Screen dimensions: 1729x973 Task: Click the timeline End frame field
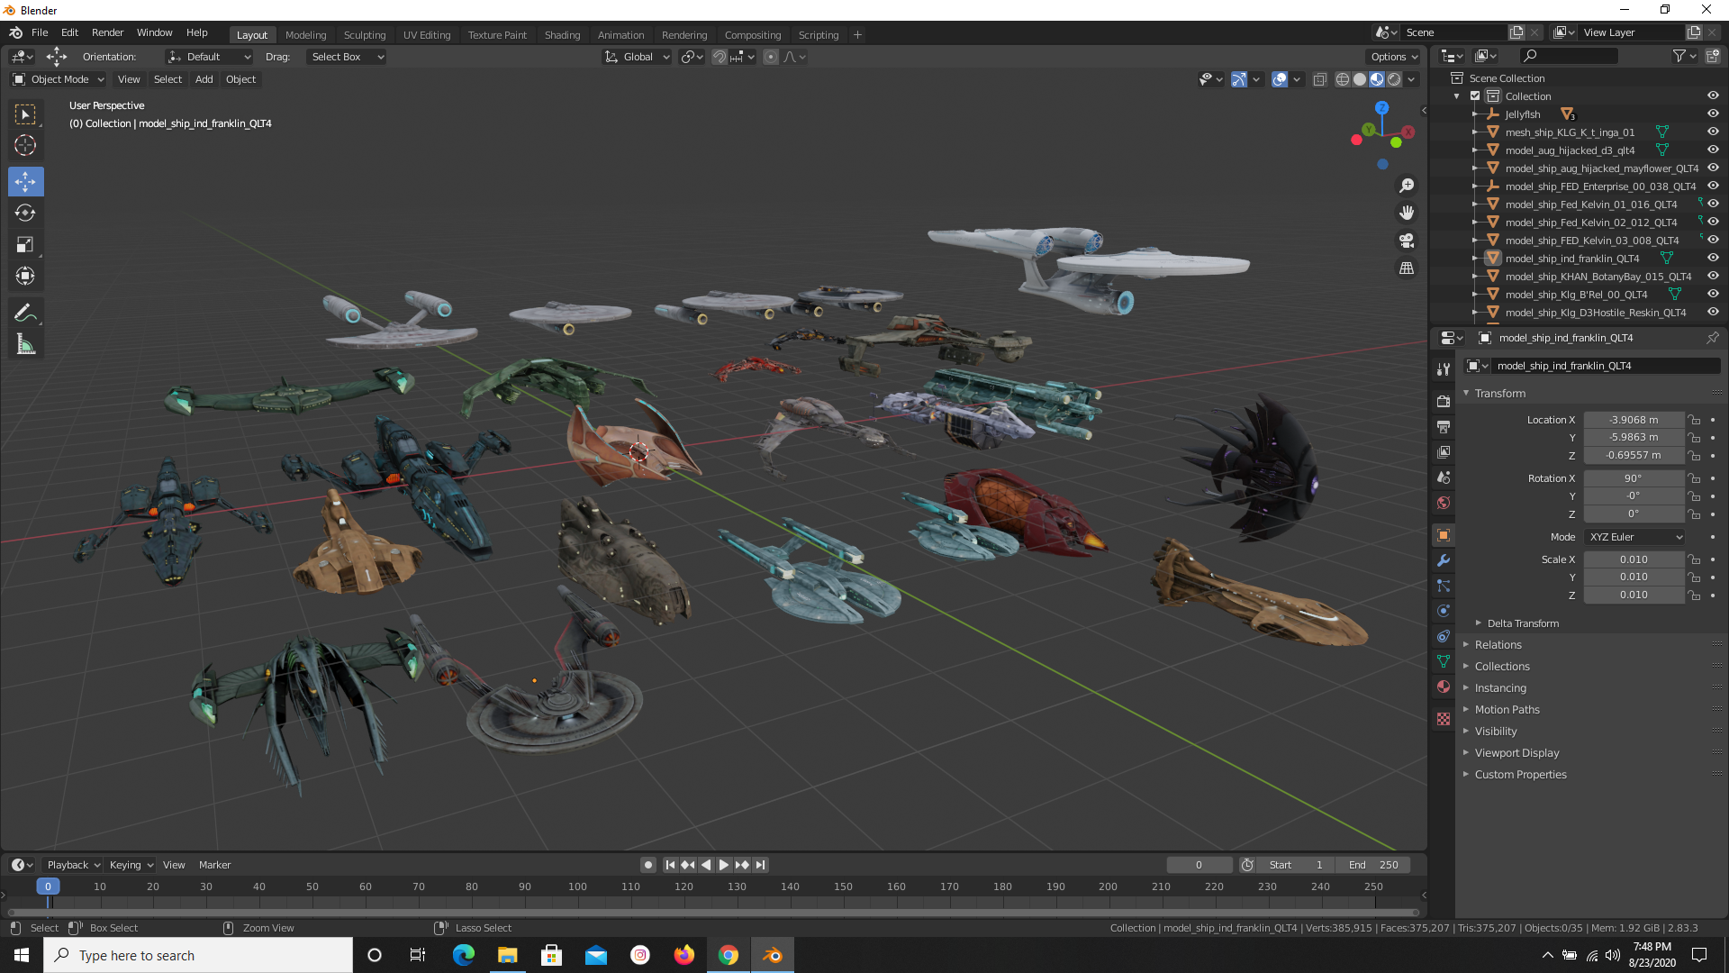(1373, 865)
